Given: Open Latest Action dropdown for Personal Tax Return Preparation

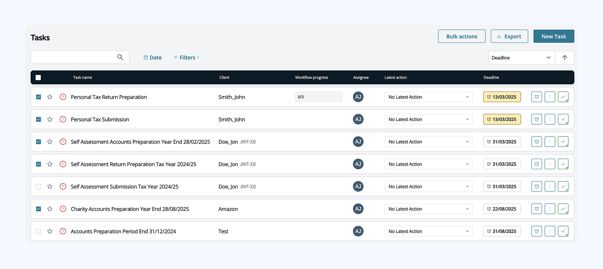Looking at the screenshot, I should pos(428,97).
